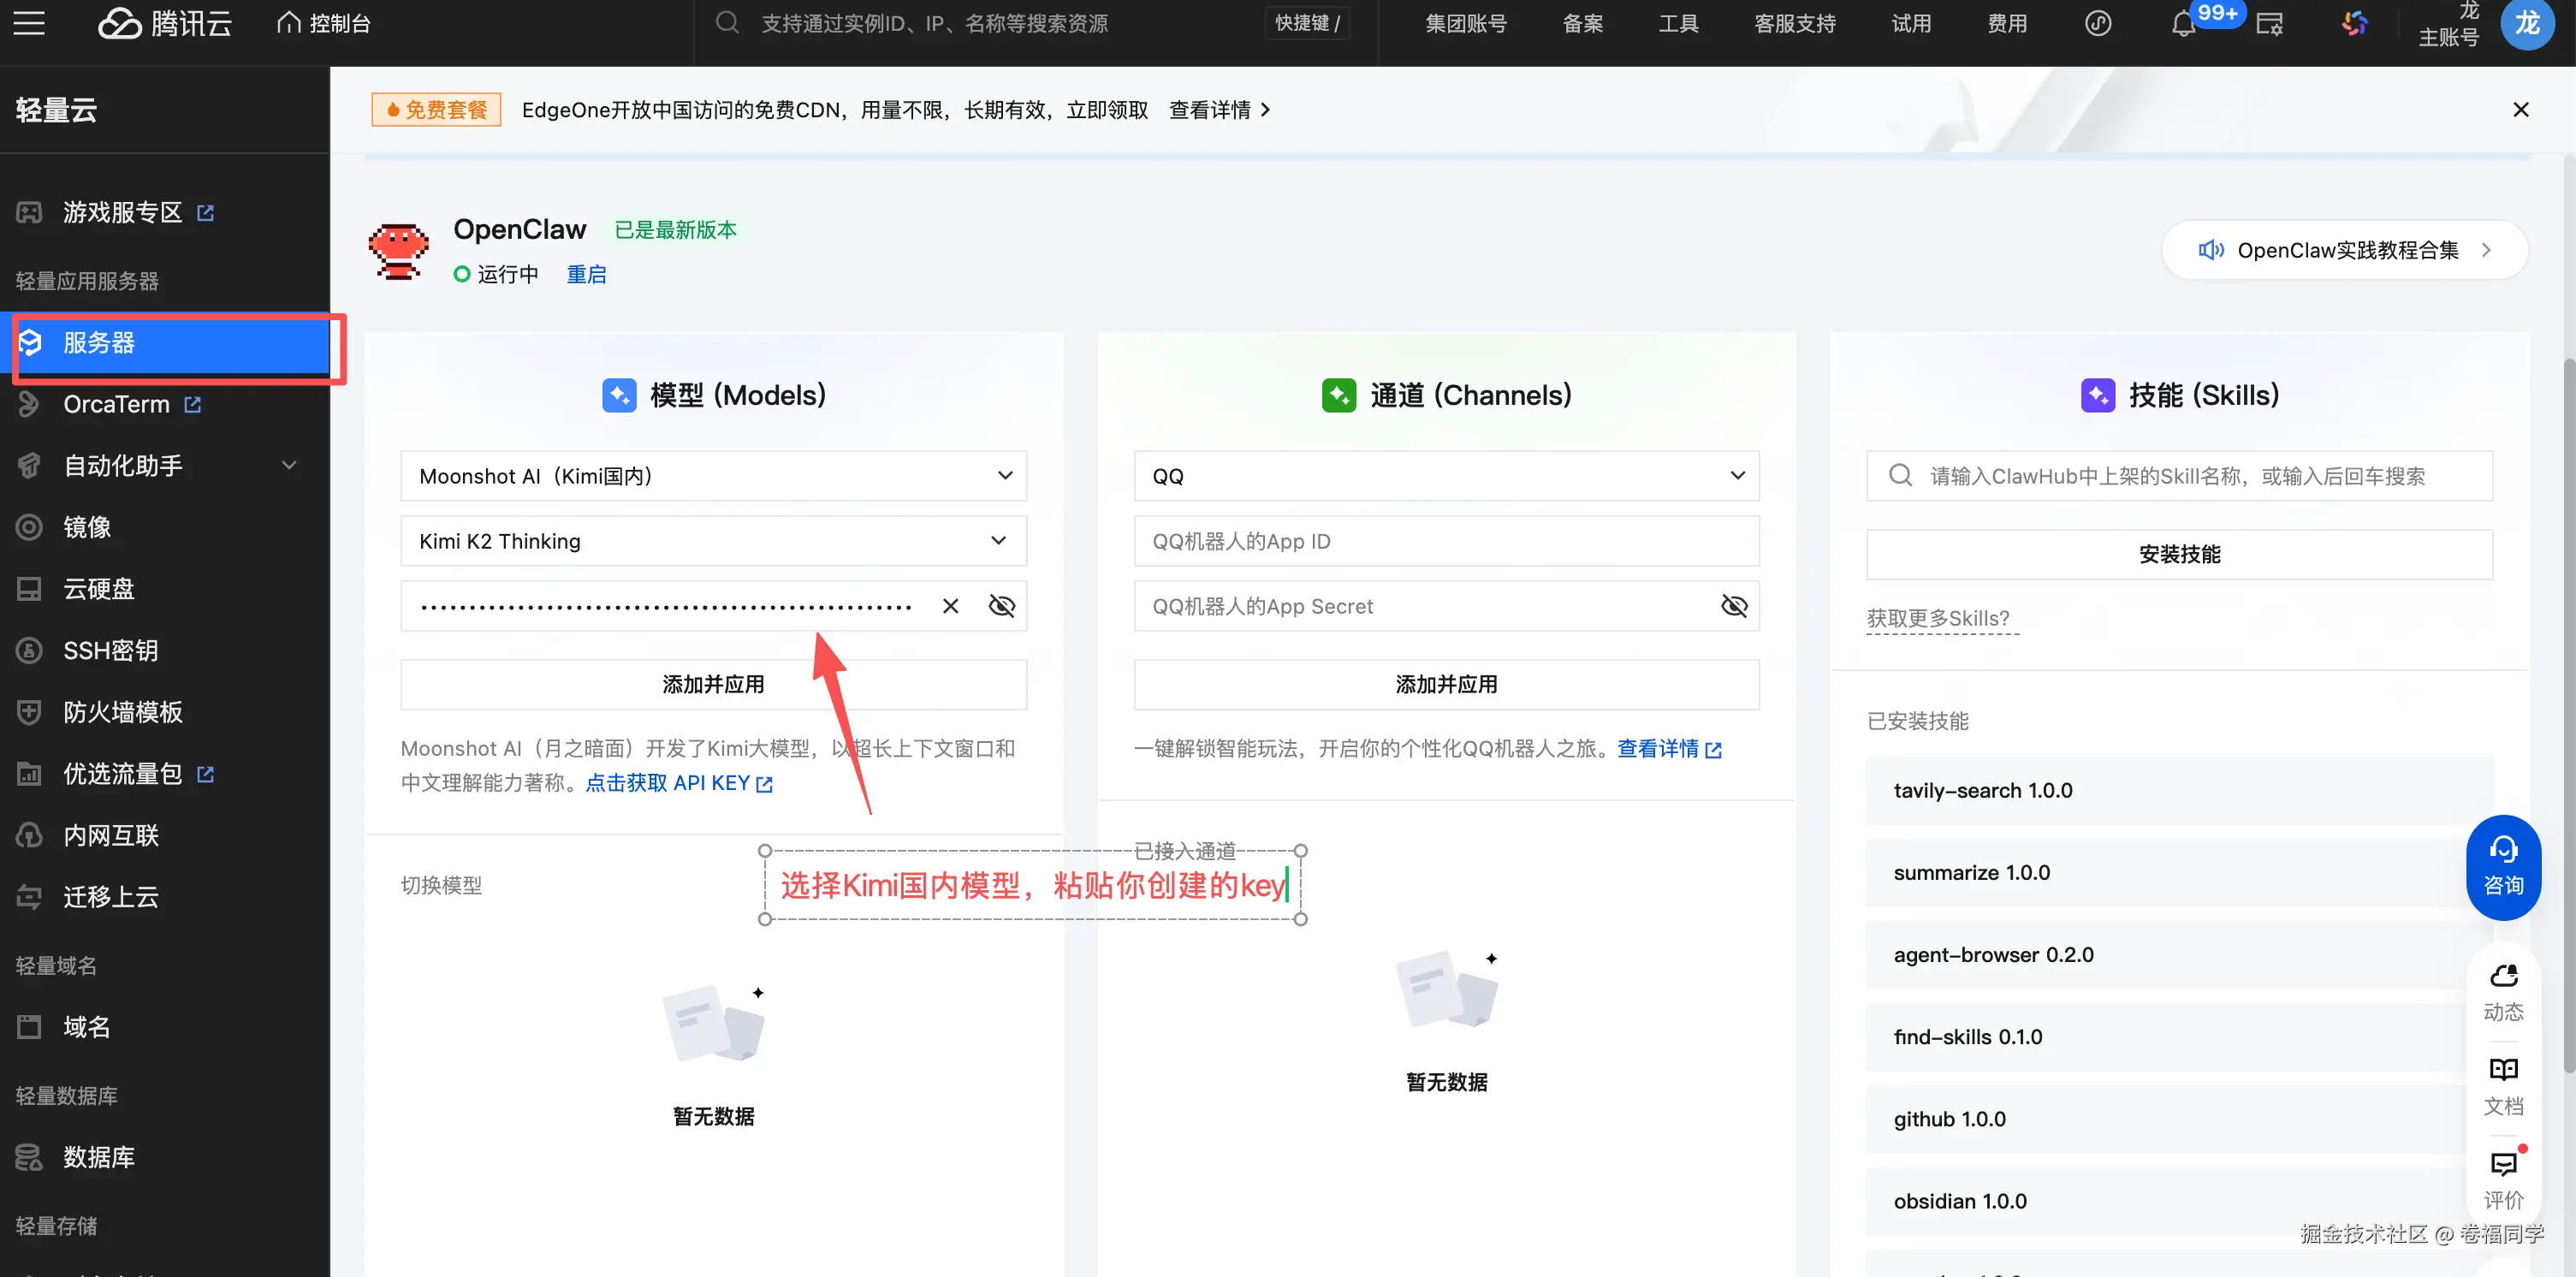2576x1277 pixels.
Task: Show the hidden API key
Action: (x=1001, y=606)
